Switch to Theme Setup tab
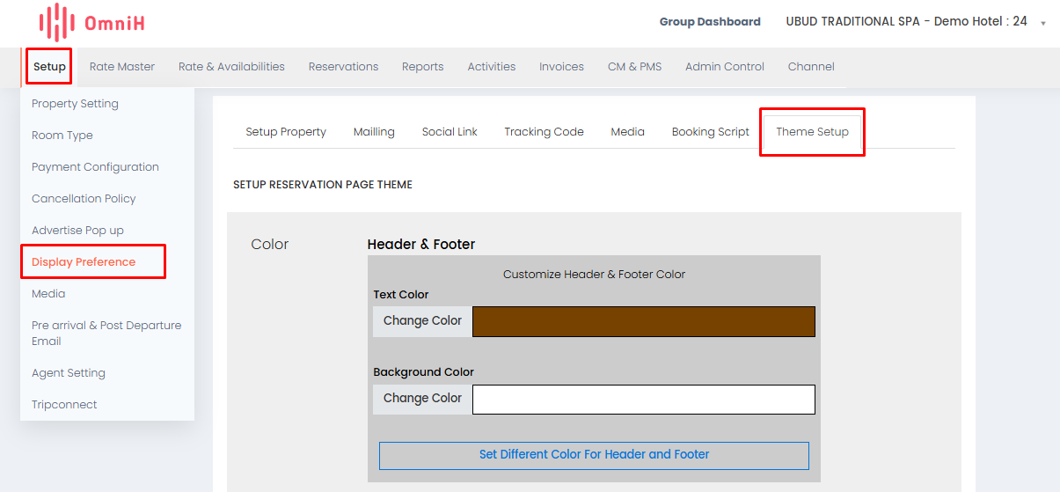 812,132
